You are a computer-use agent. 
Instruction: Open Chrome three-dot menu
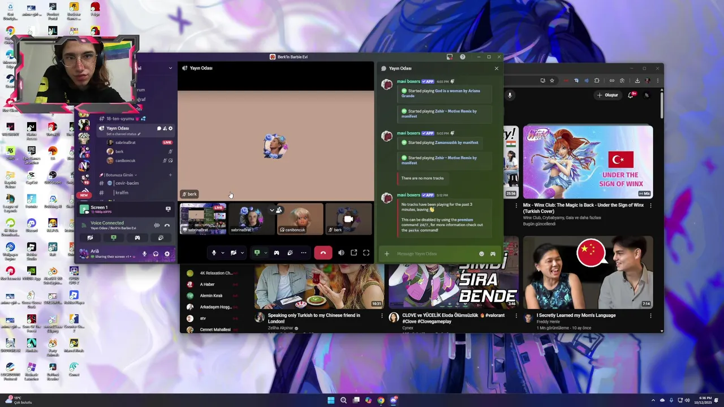click(x=657, y=81)
